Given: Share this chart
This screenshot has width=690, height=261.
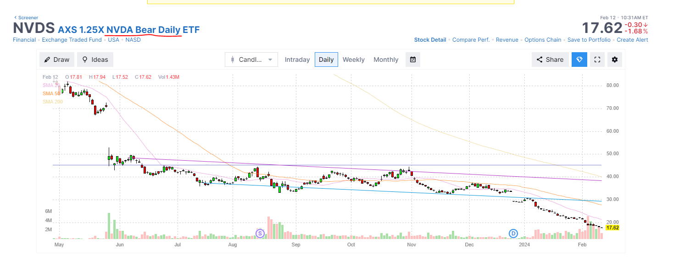Looking at the screenshot, I should [x=550, y=60].
